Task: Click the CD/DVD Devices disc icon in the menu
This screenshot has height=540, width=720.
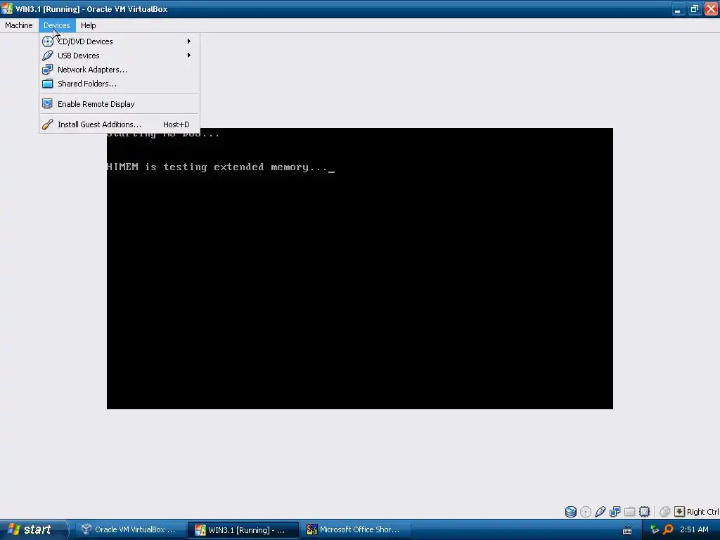Action: (x=47, y=41)
